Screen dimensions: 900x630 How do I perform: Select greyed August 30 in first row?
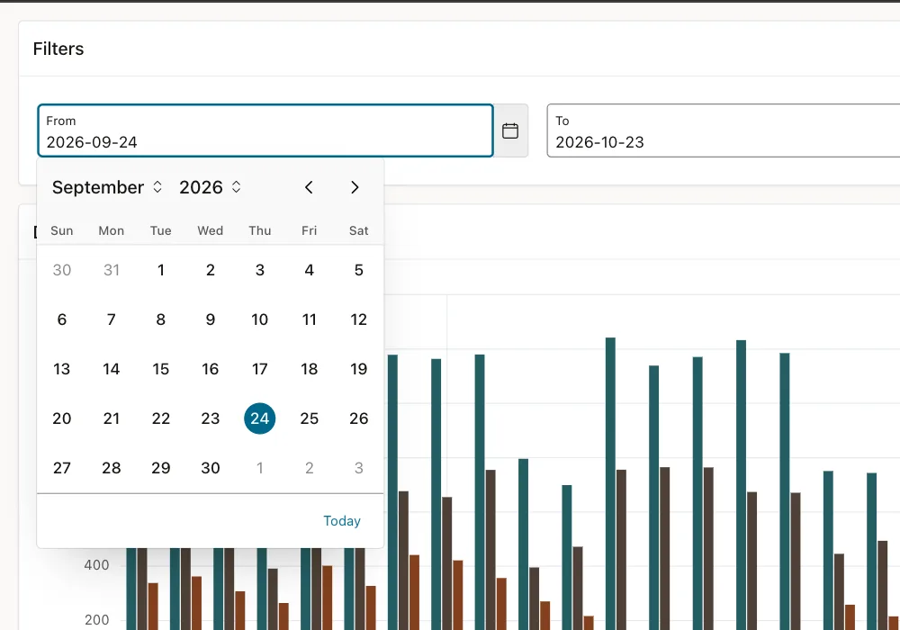[62, 270]
